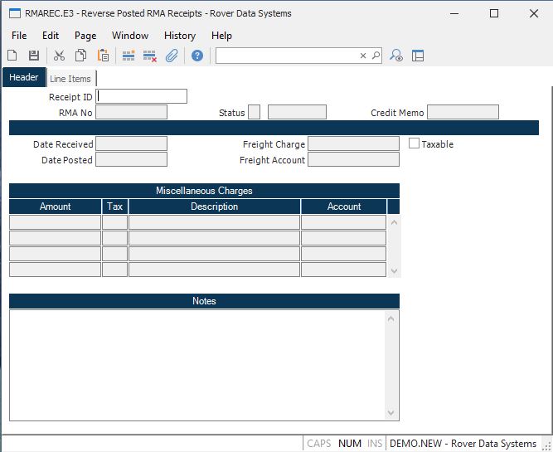Click the Cut scissors icon
The image size is (553, 452).
(59, 56)
